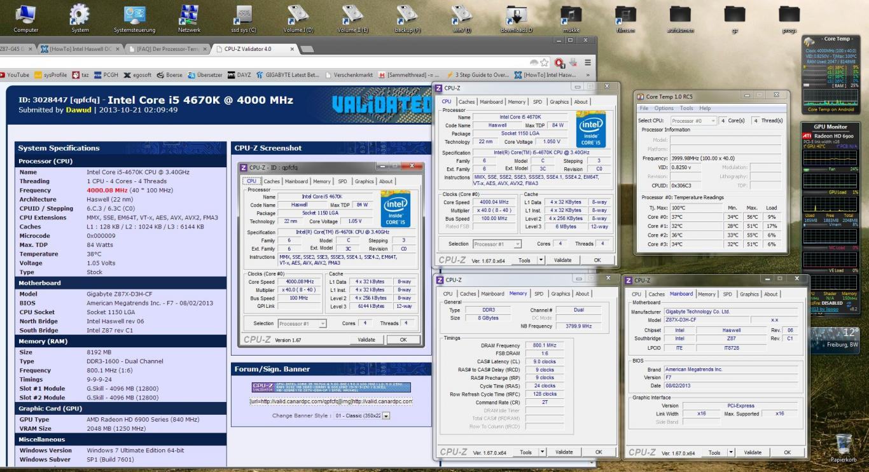Open Chrome's hamburger menu

click(x=588, y=62)
